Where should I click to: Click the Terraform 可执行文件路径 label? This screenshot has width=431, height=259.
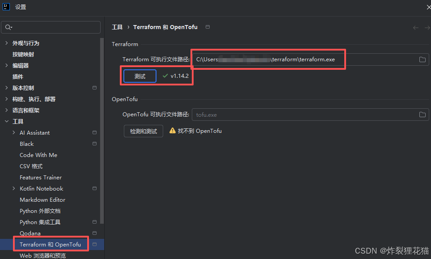(156, 59)
